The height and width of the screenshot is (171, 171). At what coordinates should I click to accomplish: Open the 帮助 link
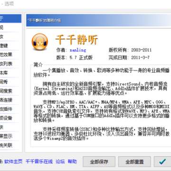click(x=72, y=161)
